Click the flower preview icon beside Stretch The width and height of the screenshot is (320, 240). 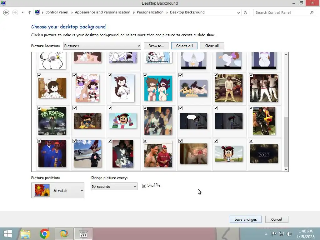(42, 190)
